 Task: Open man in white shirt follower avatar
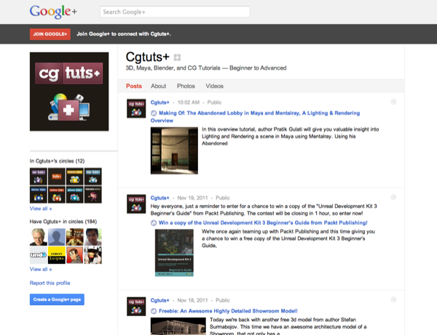(x=93, y=237)
